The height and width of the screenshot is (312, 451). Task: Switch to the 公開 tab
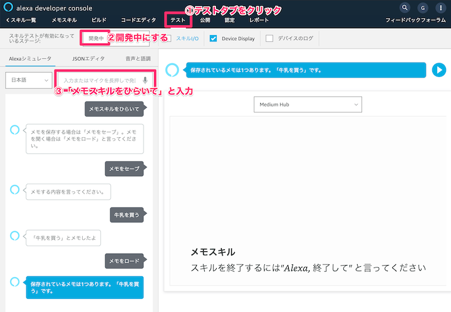click(205, 20)
